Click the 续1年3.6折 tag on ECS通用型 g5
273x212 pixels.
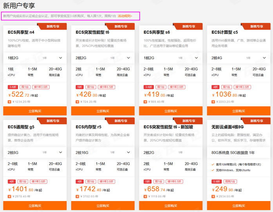click(38, 181)
